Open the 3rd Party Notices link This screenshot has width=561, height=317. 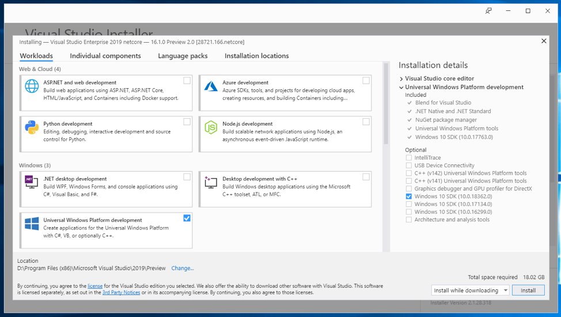click(x=122, y=292)
